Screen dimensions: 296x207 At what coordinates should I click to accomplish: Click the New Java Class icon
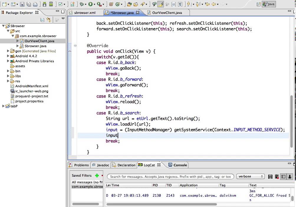click(118, 4)
